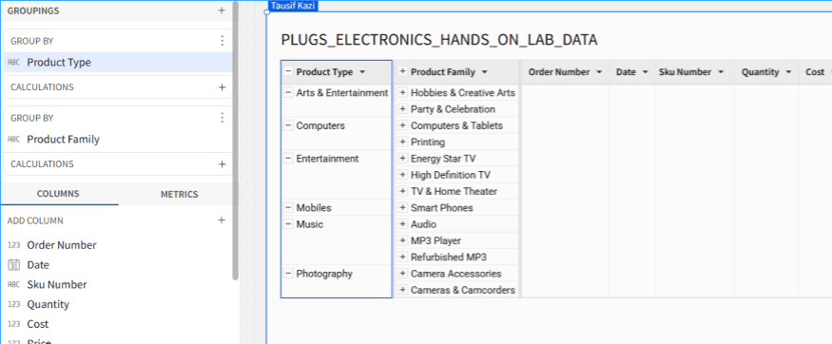The width and height of the screenshot is (832, 344).
Task: Open the Quantity column dropdown arrow
Action: [x=788, y=72]
